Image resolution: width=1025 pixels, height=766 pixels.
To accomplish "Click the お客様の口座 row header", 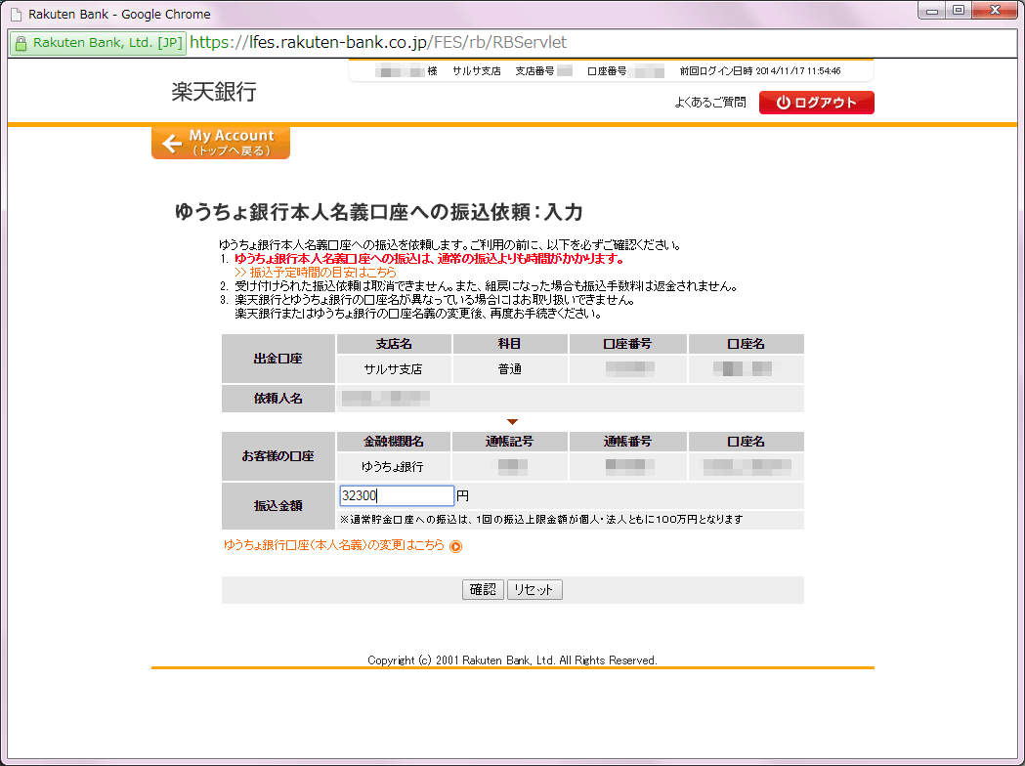I will 278,456.
